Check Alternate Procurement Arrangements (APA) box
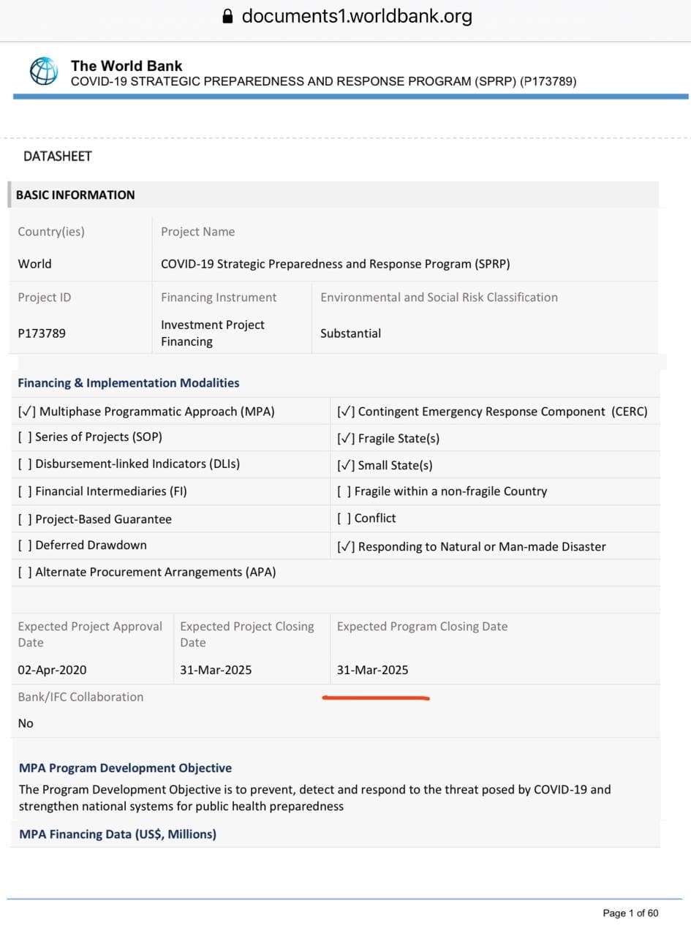The height and width of the screenshot is (936, 691). 25,572
